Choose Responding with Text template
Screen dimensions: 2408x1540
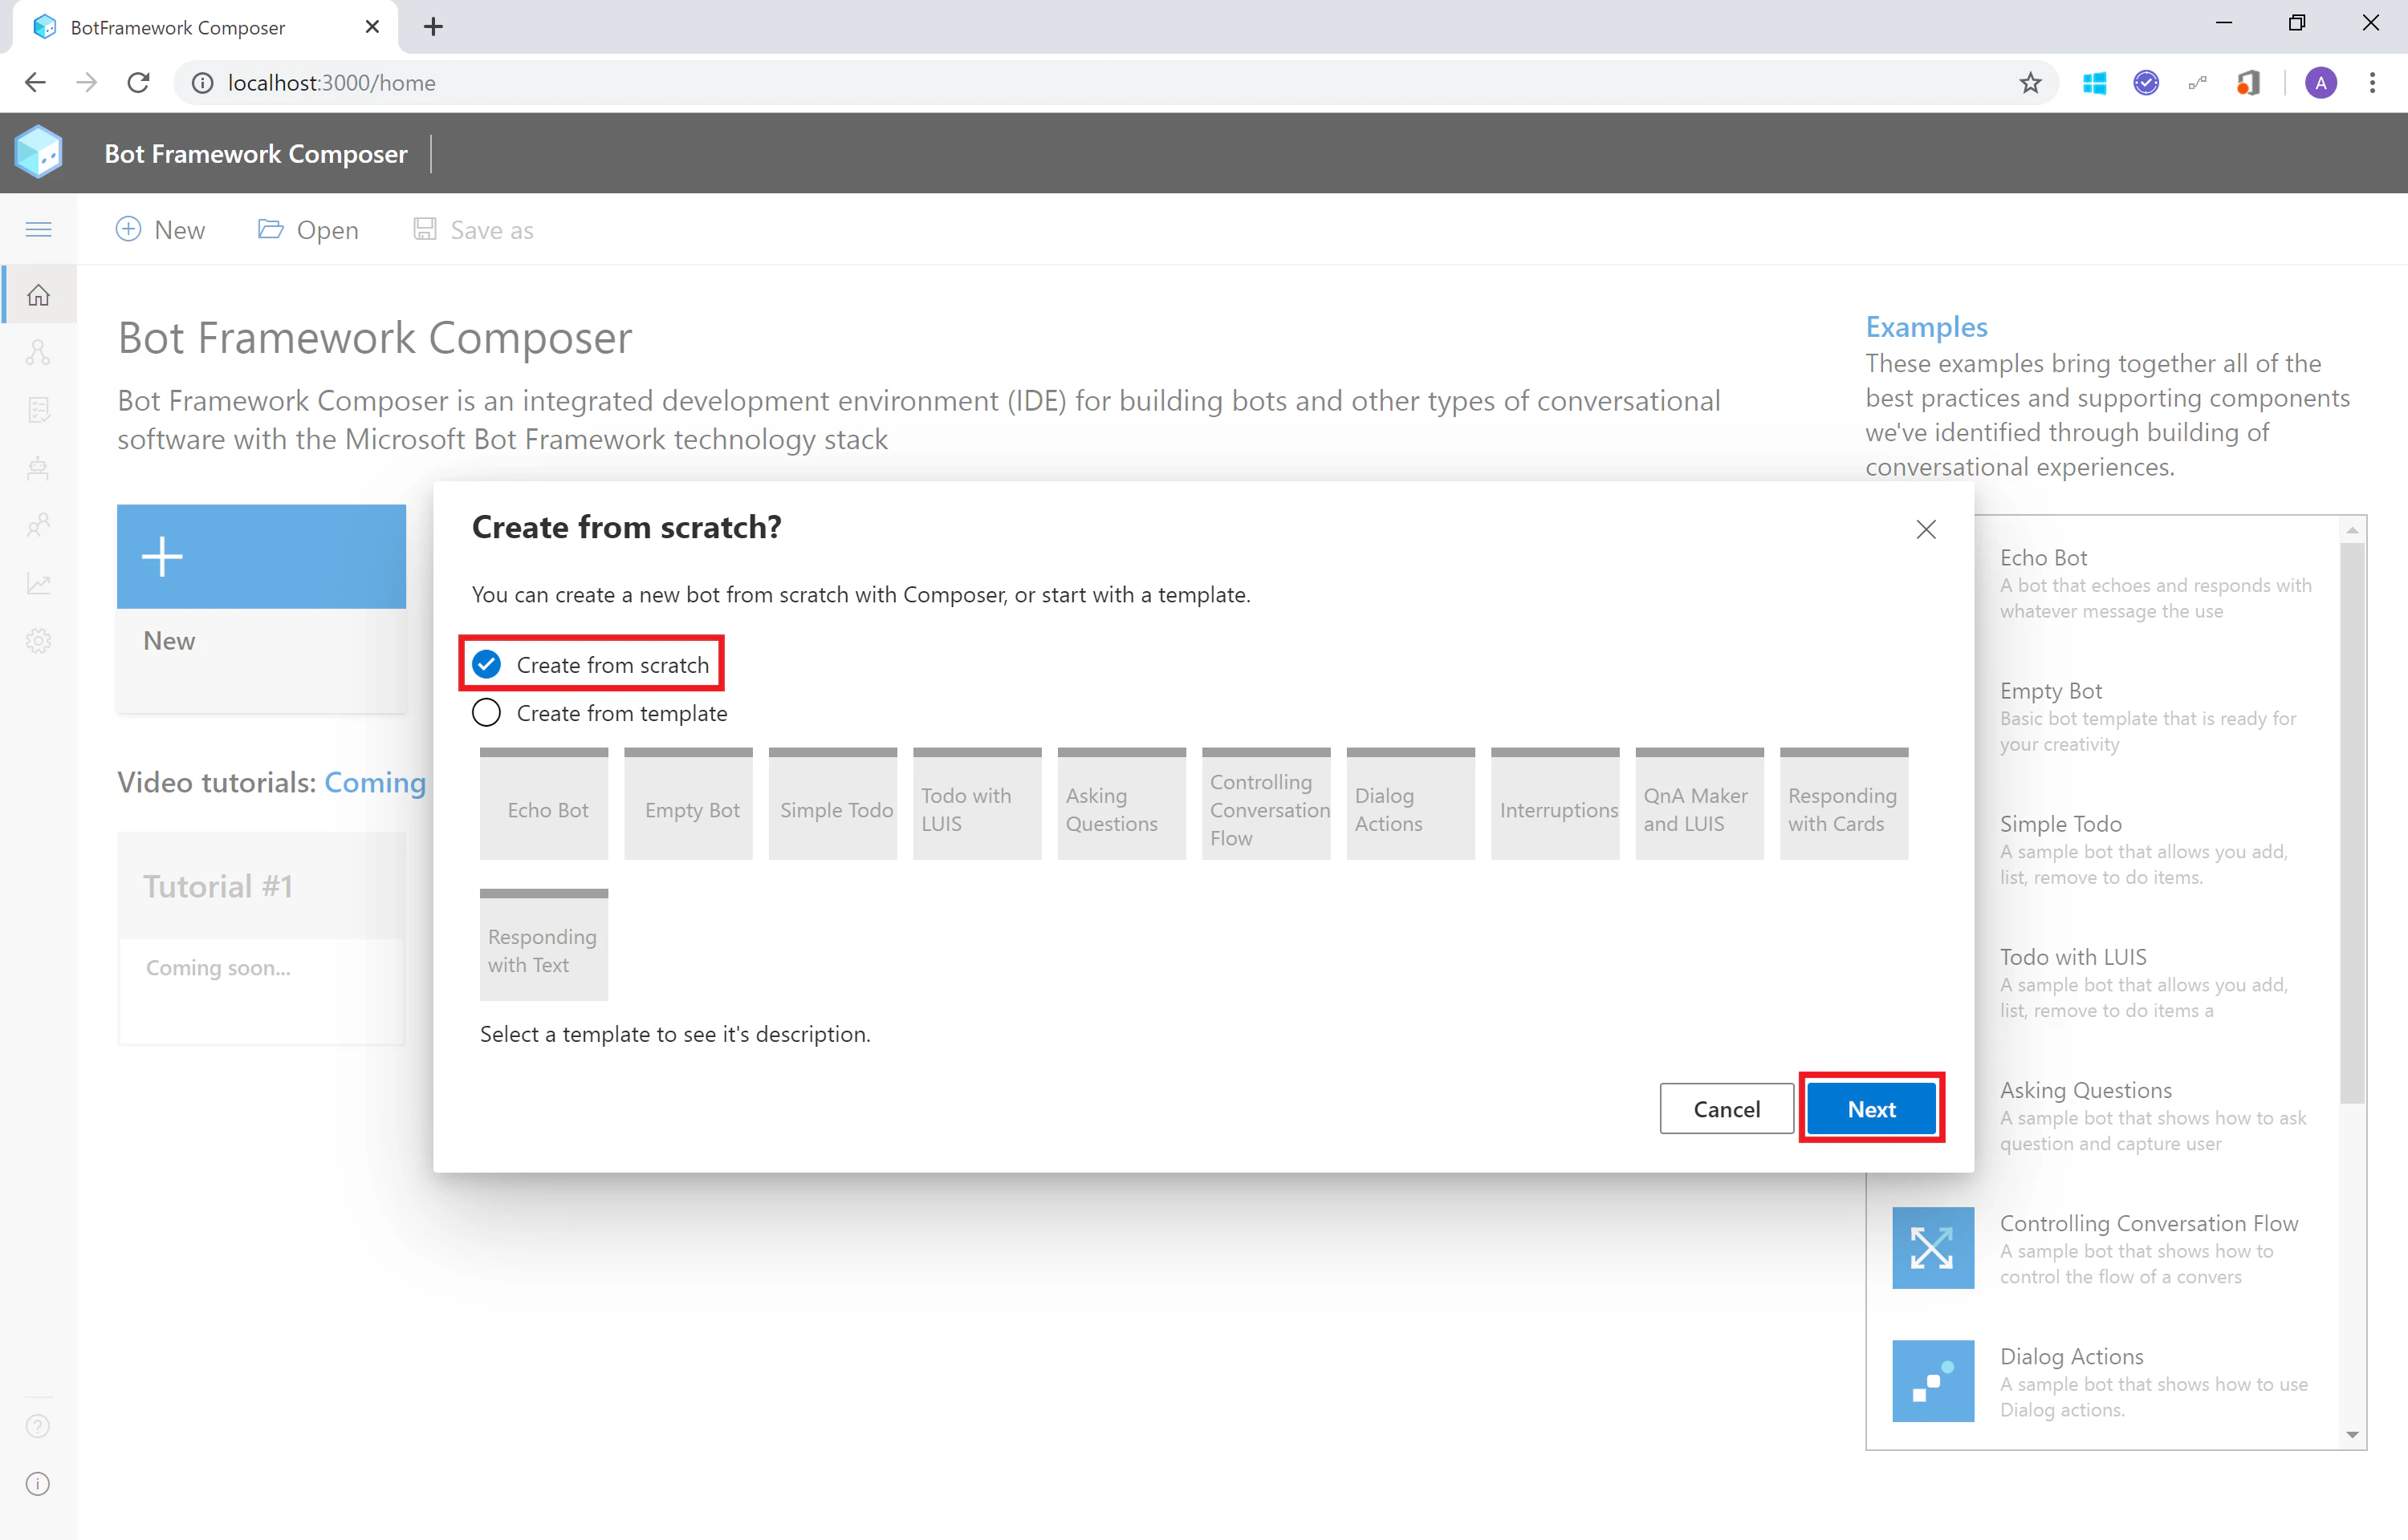(543, 945)
